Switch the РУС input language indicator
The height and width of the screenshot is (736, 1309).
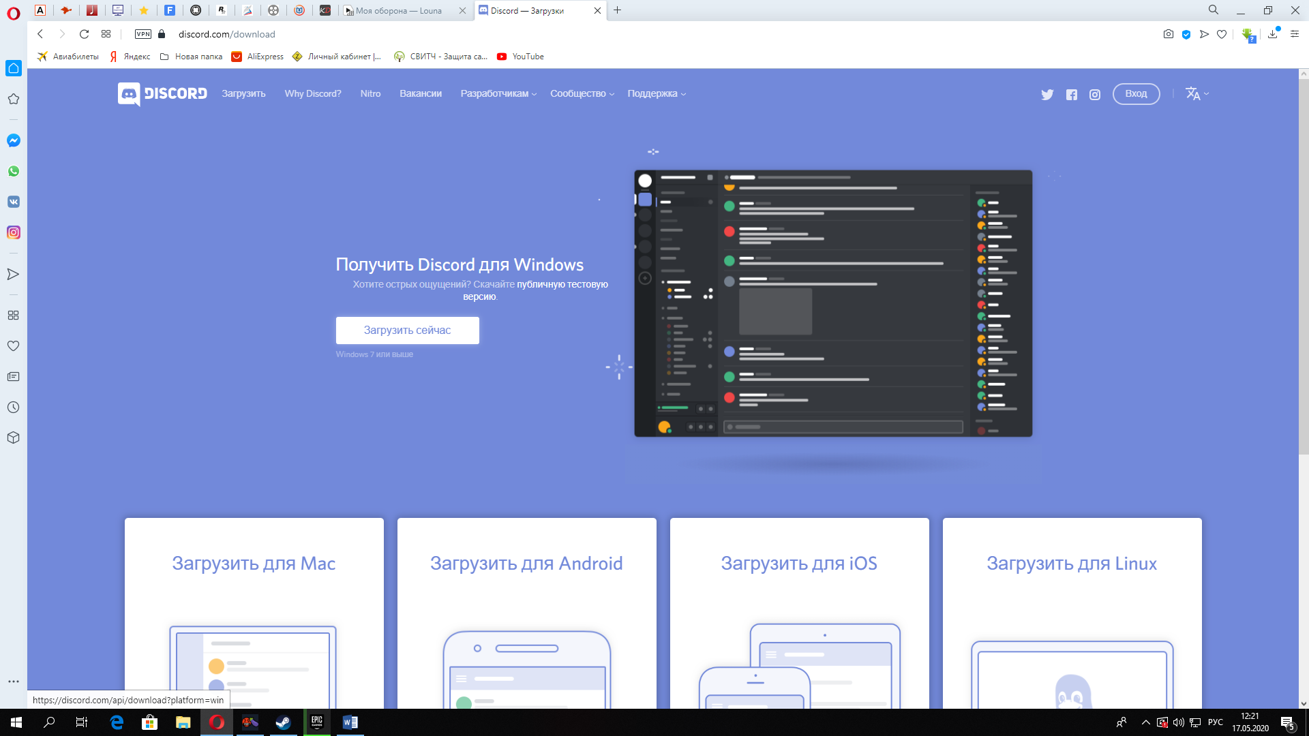tap(1216, 722)
